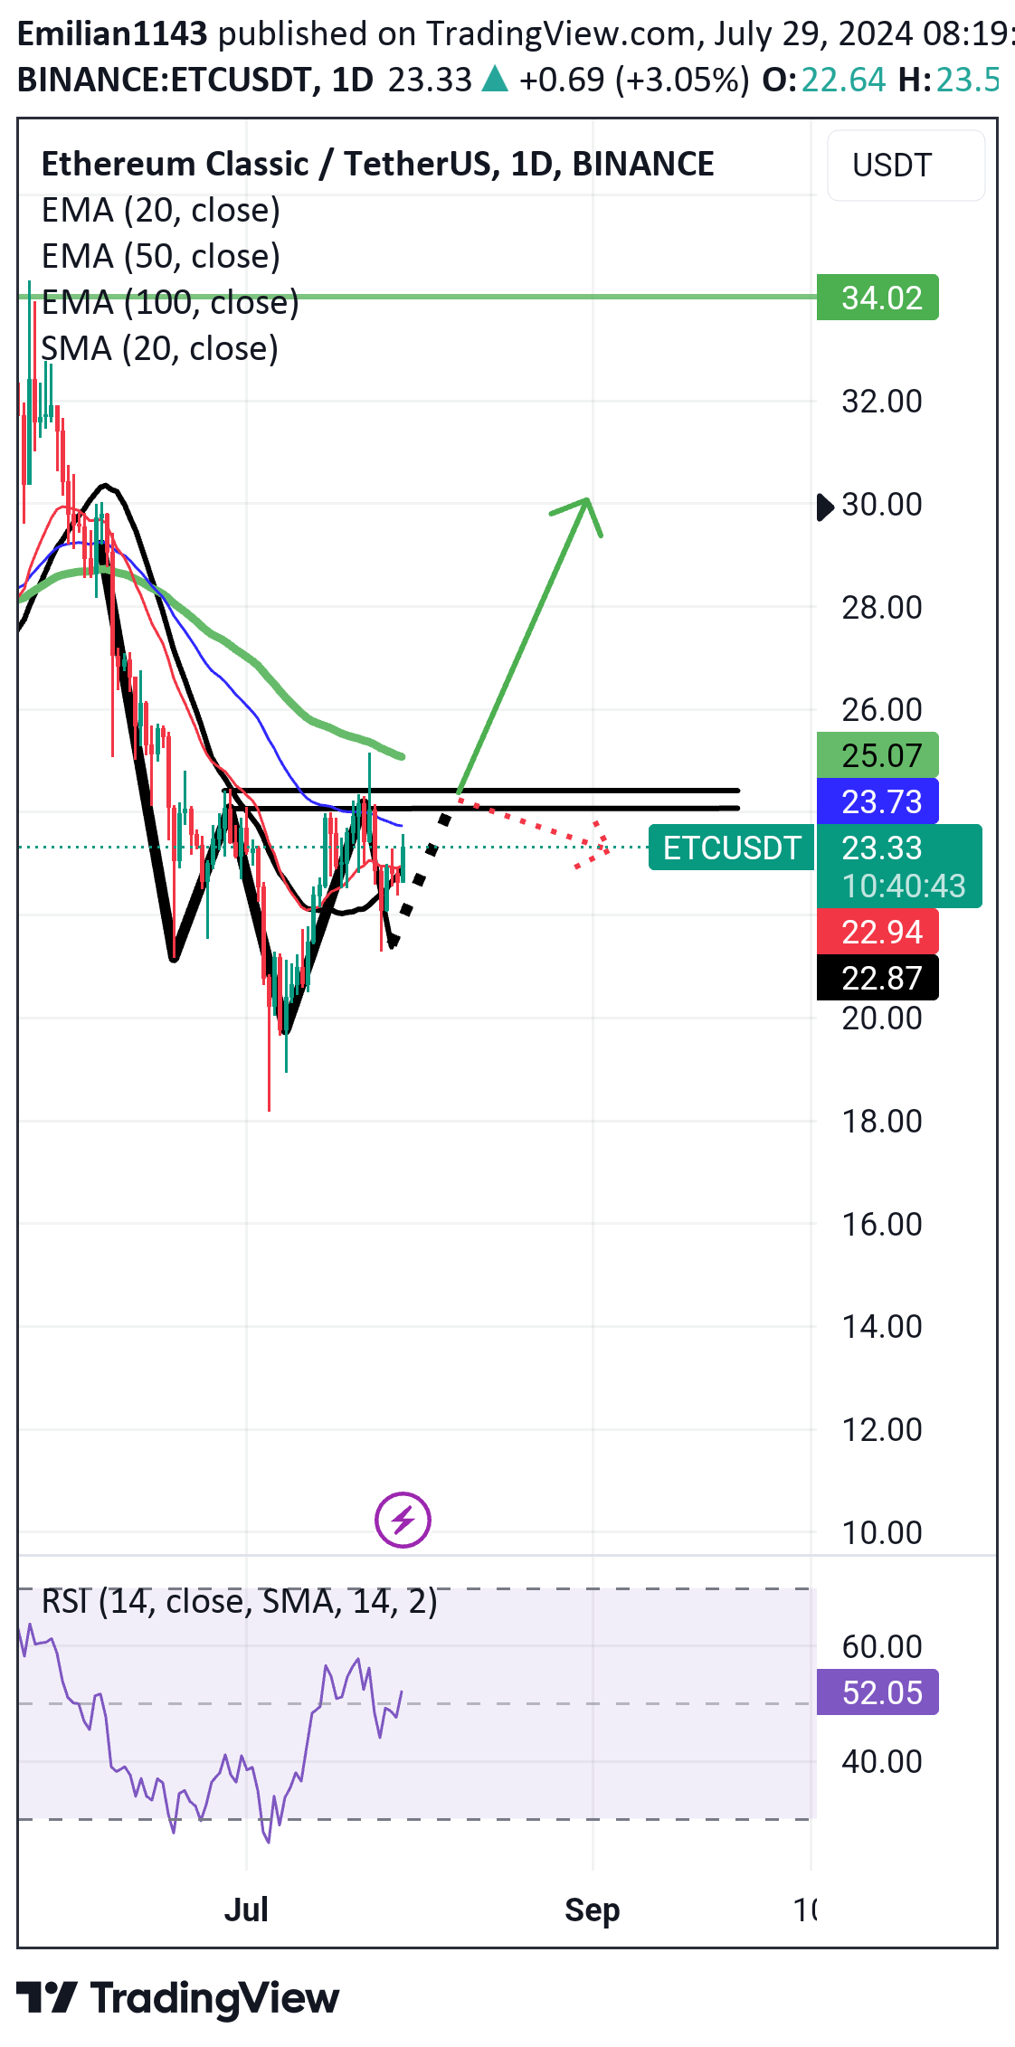Click the green 34.02 price label
The width and height of the screenshot is (1015, 2047).
click(877, 298)
